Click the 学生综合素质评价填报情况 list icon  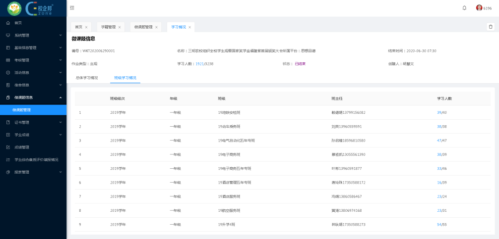pyautogui.click(x=8, y=159)
